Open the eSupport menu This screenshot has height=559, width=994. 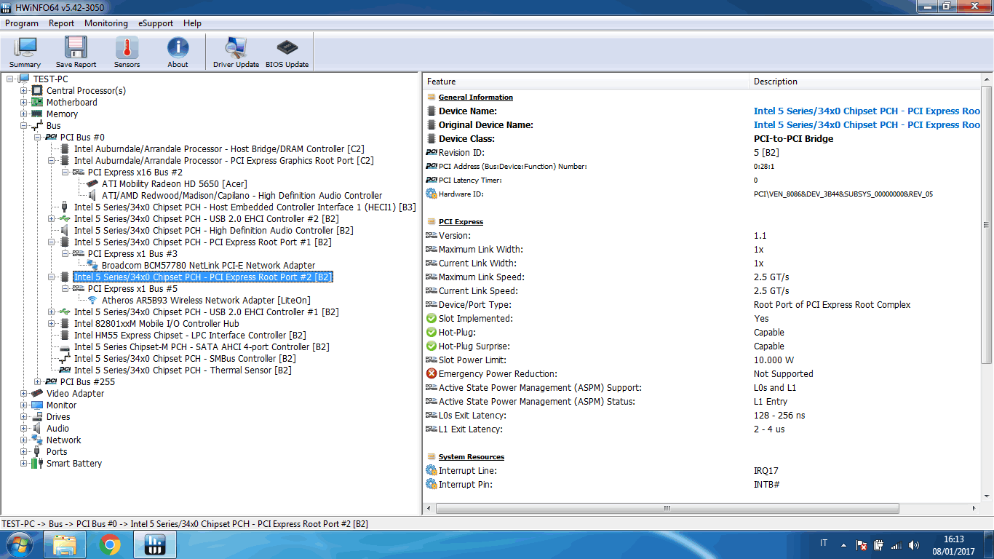click(x=155, y=23)
